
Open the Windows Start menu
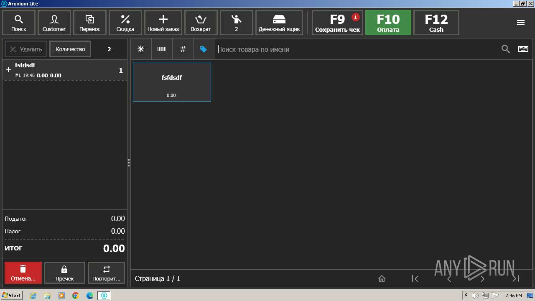12,296
